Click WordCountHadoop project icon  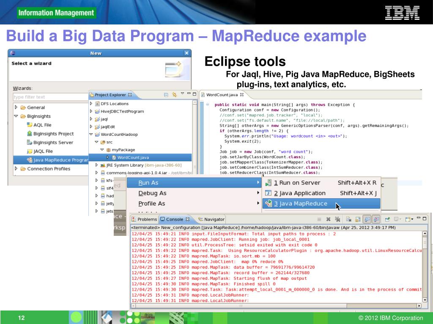(97, 135)
